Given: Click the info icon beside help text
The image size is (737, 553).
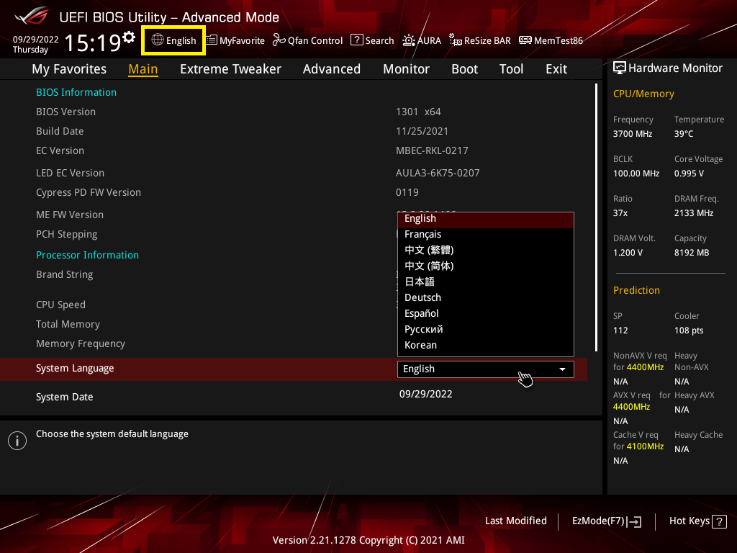Looking at the screenshot, I should [x=17, y=441].
